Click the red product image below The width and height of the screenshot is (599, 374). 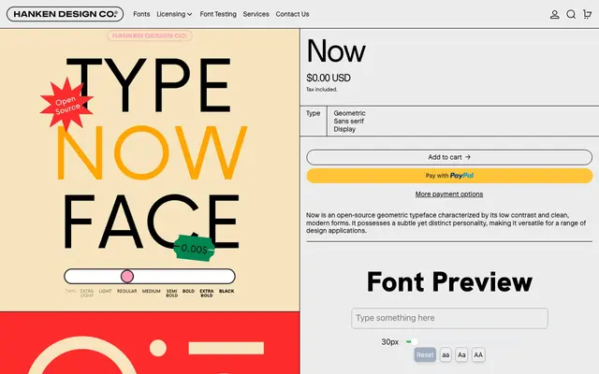coord(150,343)
